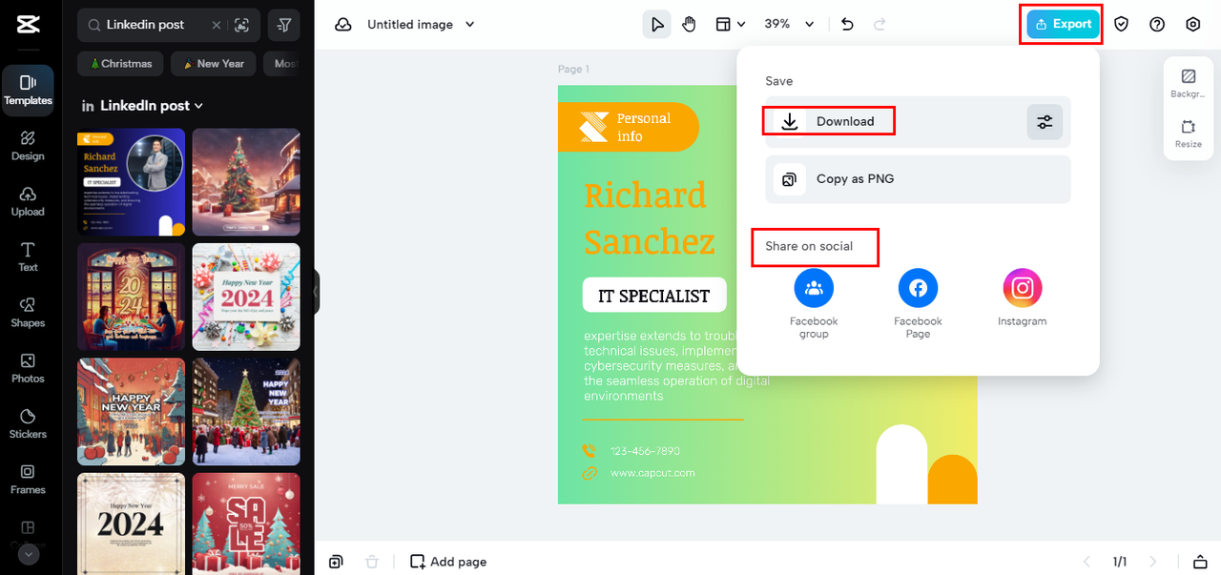Select the Personal info badge on canvas

629,127
